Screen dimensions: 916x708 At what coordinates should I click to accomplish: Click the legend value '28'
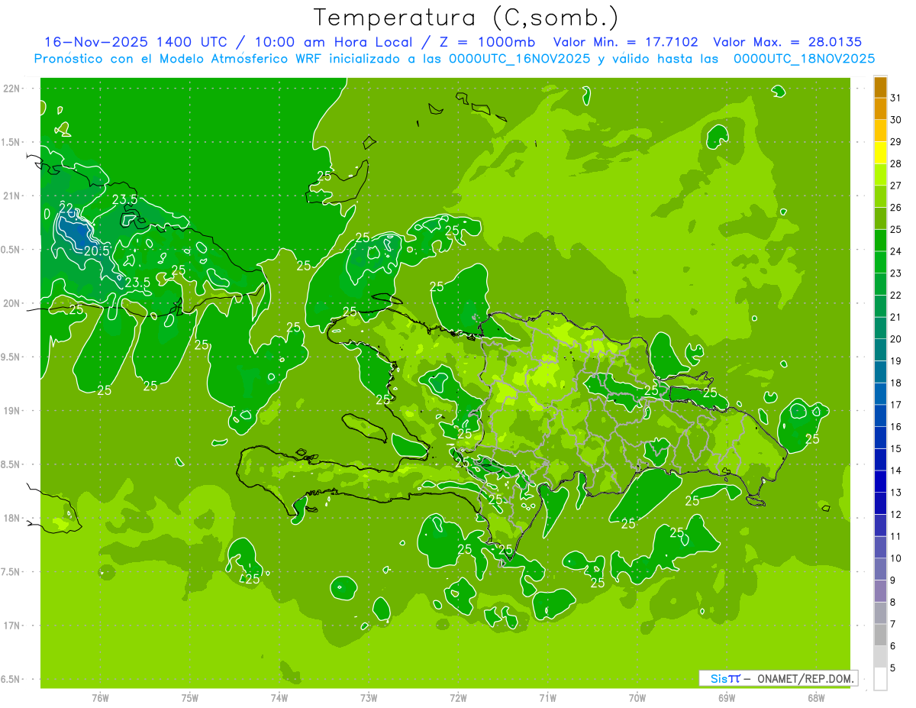896,163
